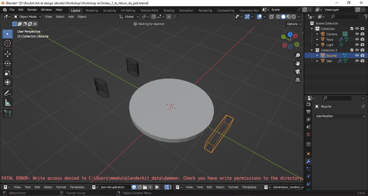Image resolution: width=368 pixels, height=196 pixels.
Task: Select the Add Cube tool
Action: click(x=8, y=113)
